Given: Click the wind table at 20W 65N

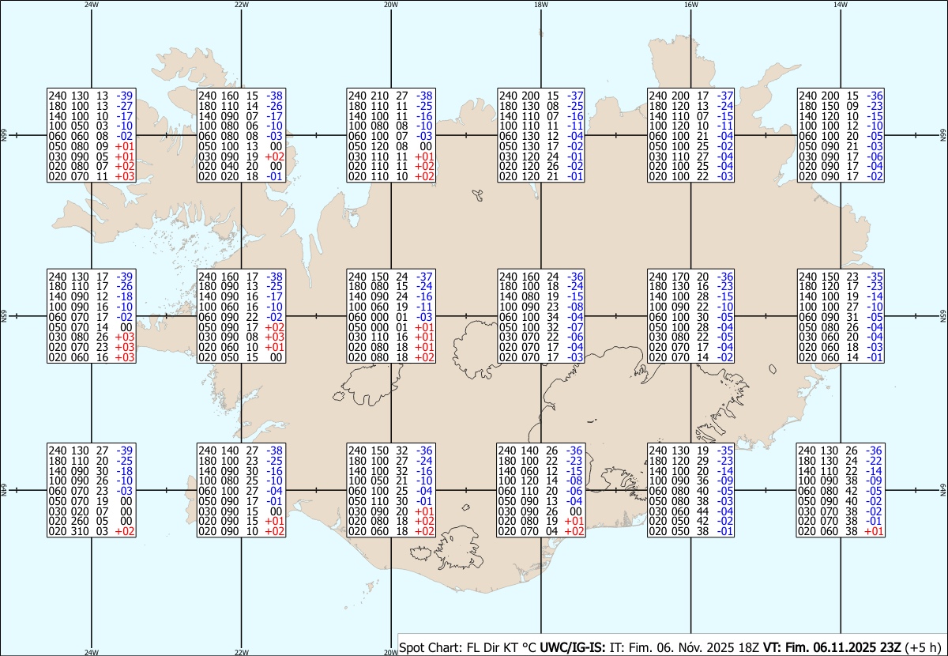Looking at the screenshot, I should (x=391, y=316).
